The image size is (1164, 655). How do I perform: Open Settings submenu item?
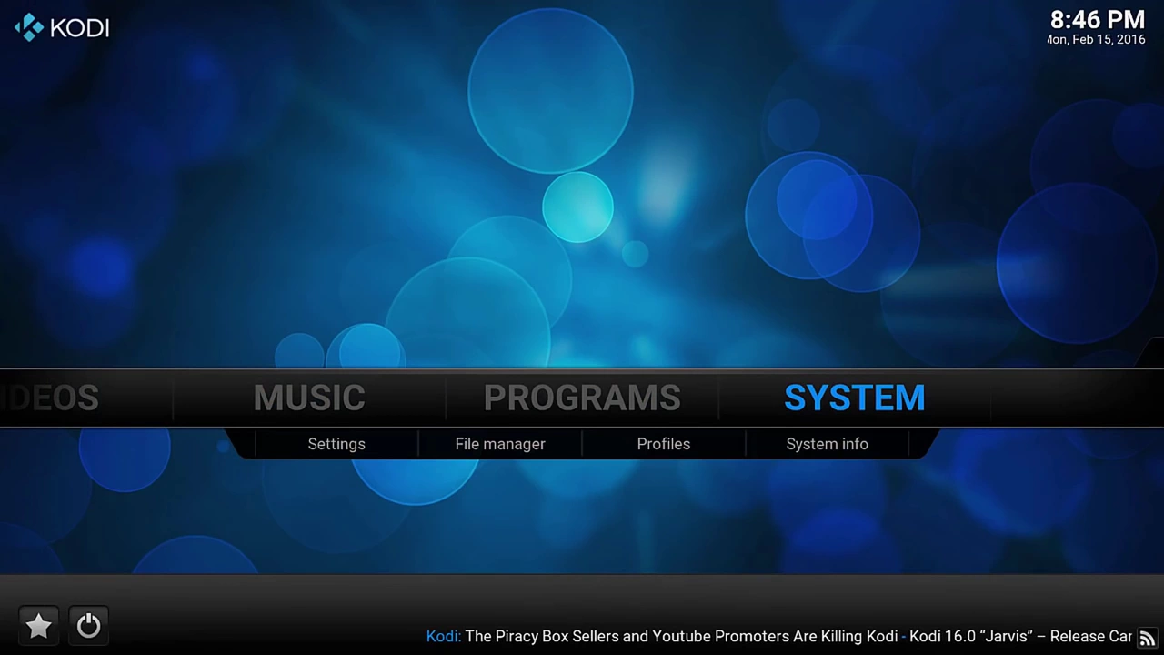pos(336,444)
